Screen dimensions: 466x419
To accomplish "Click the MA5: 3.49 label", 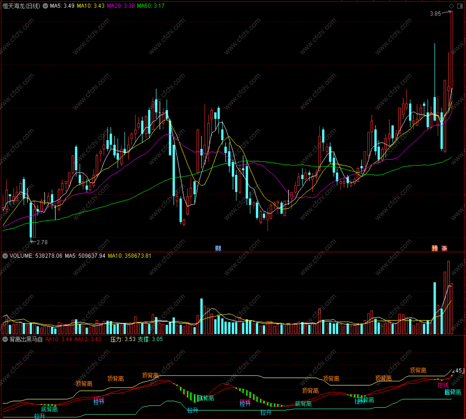I will [x=62, y=6].
